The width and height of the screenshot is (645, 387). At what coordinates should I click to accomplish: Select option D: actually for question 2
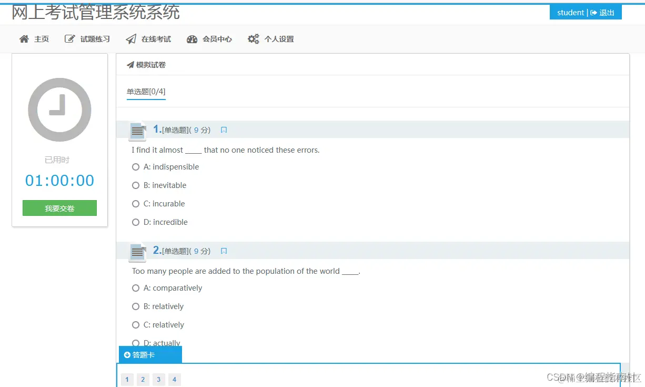pyautogui.click(x=136, y=343)
